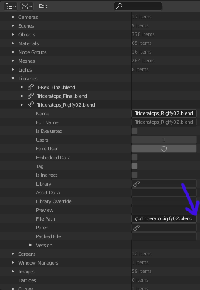This screenshot has height=290, width=200.
Task: Click the Packed File field
Action: coord(164,236)
